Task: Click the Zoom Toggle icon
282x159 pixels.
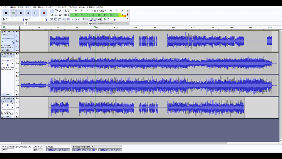Action: [x=100, y=19]
